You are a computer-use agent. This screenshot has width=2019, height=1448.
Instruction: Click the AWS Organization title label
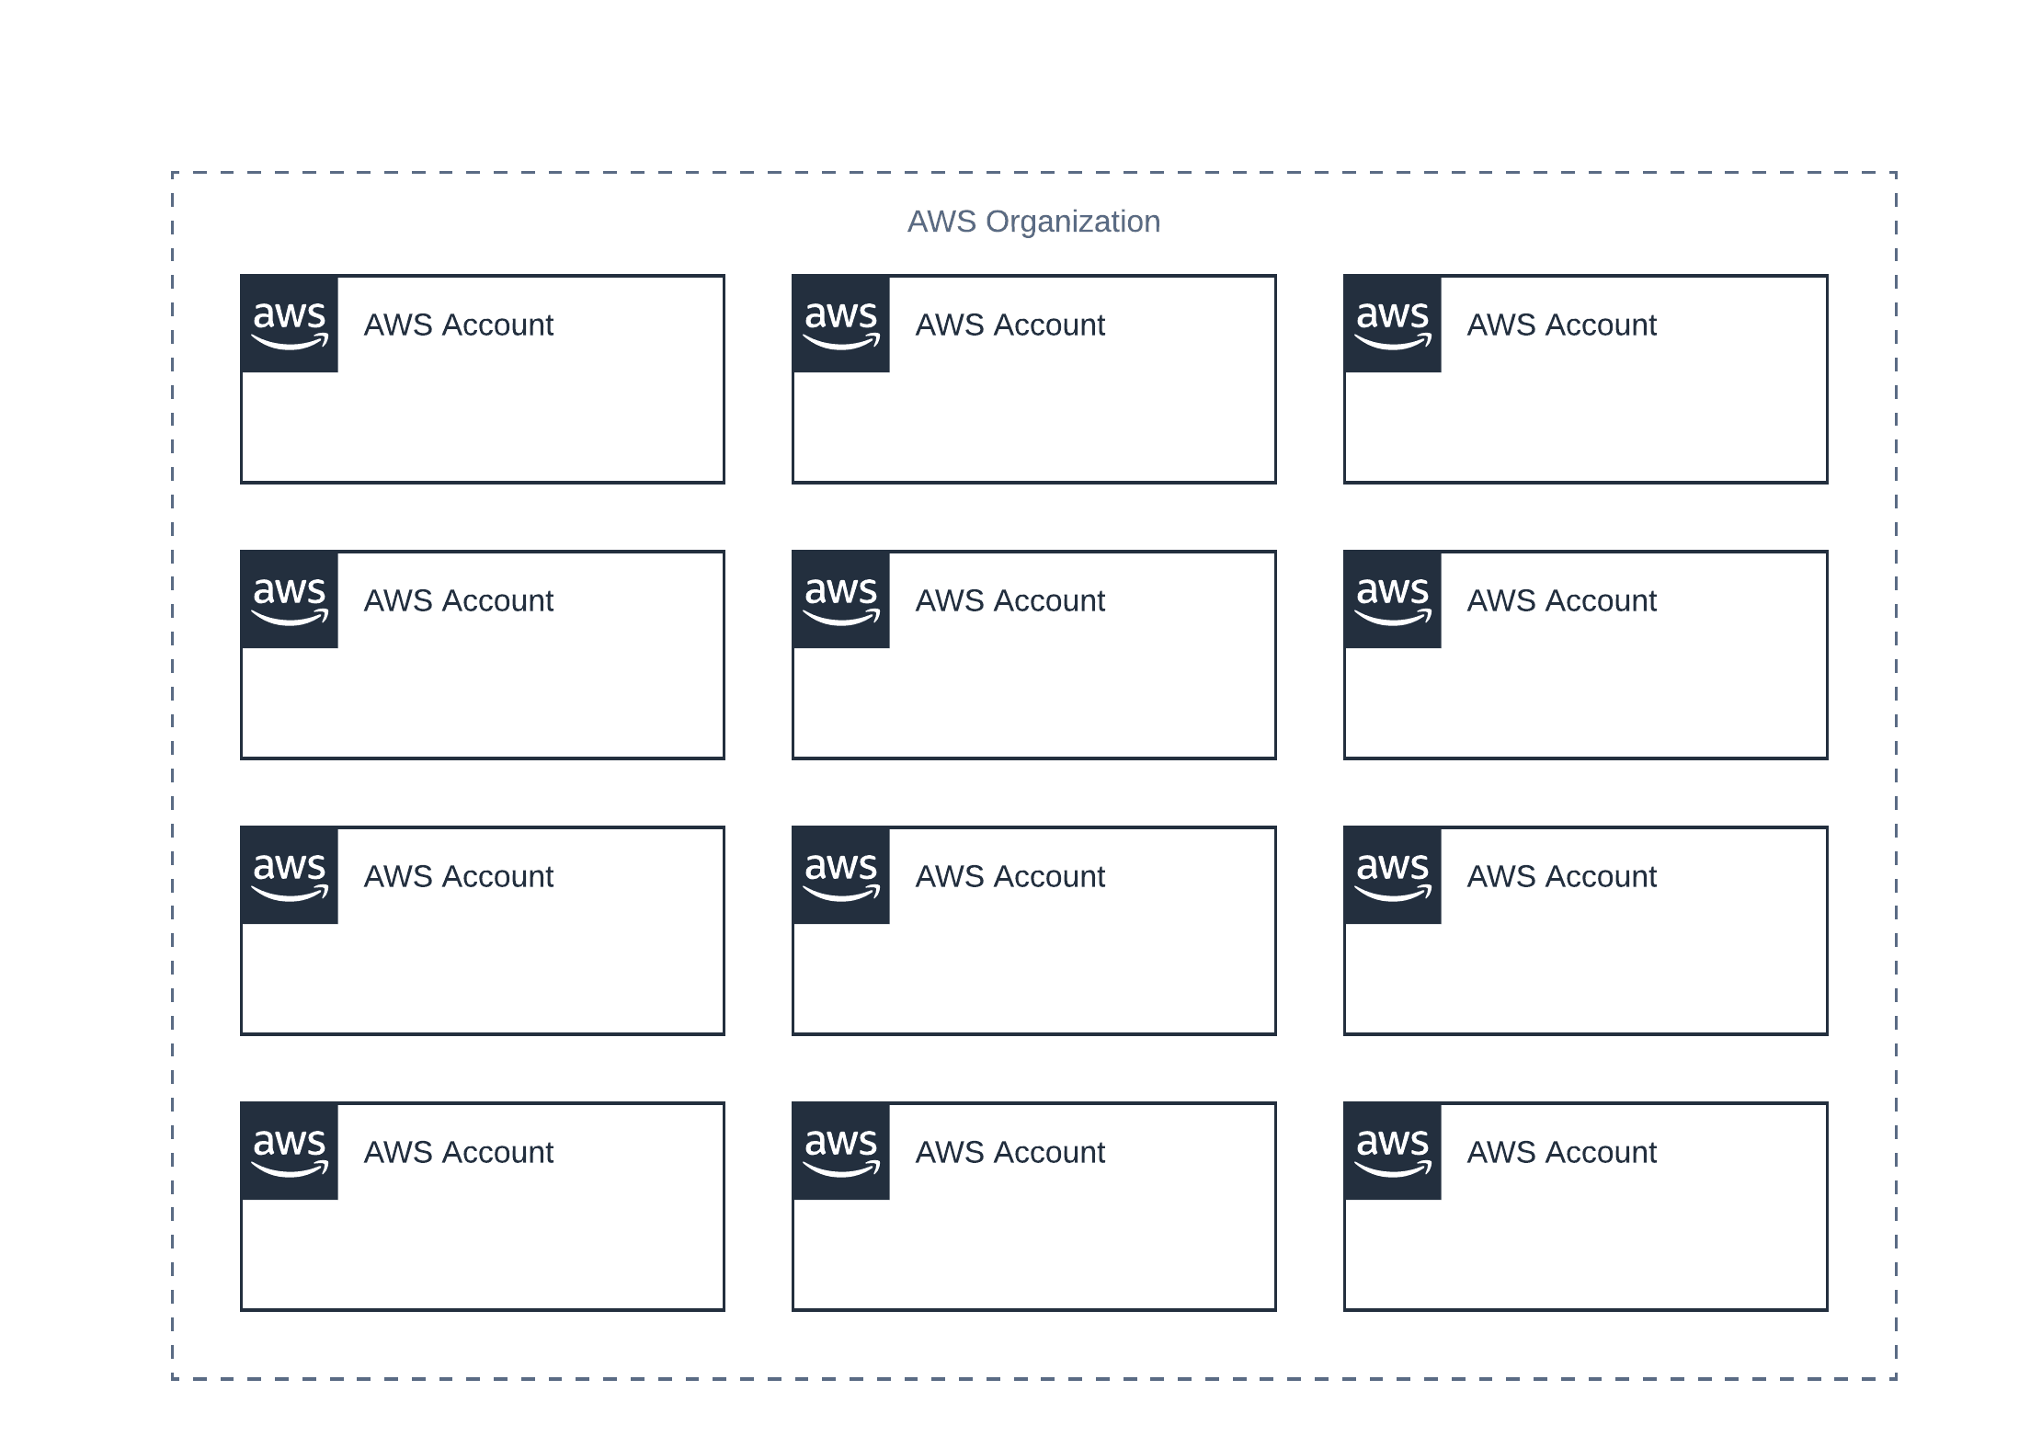(x=1033, y=222)
